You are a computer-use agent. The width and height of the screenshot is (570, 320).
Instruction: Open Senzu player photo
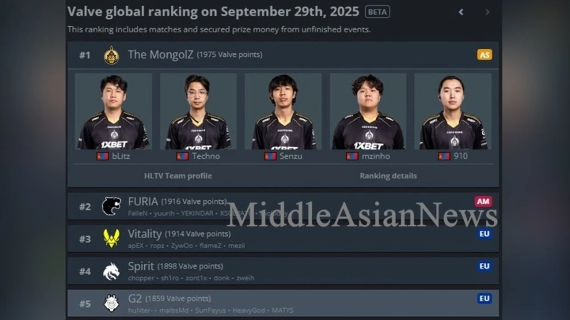(x=283, y=111)
